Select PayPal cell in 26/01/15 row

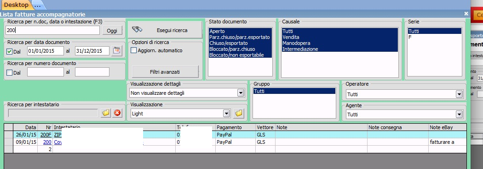pos(236,135)
